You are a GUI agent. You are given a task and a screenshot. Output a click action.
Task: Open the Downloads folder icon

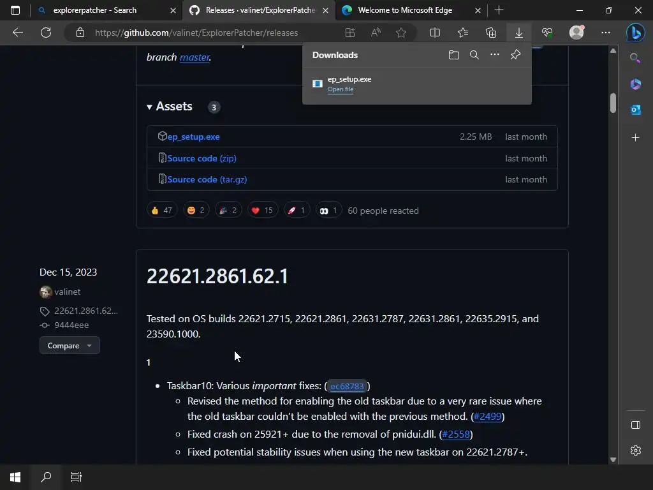click(454, 55)
